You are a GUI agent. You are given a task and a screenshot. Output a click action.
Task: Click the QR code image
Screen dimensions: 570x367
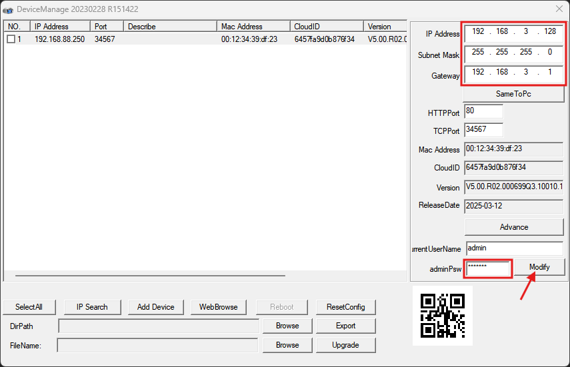pos(442,315)
